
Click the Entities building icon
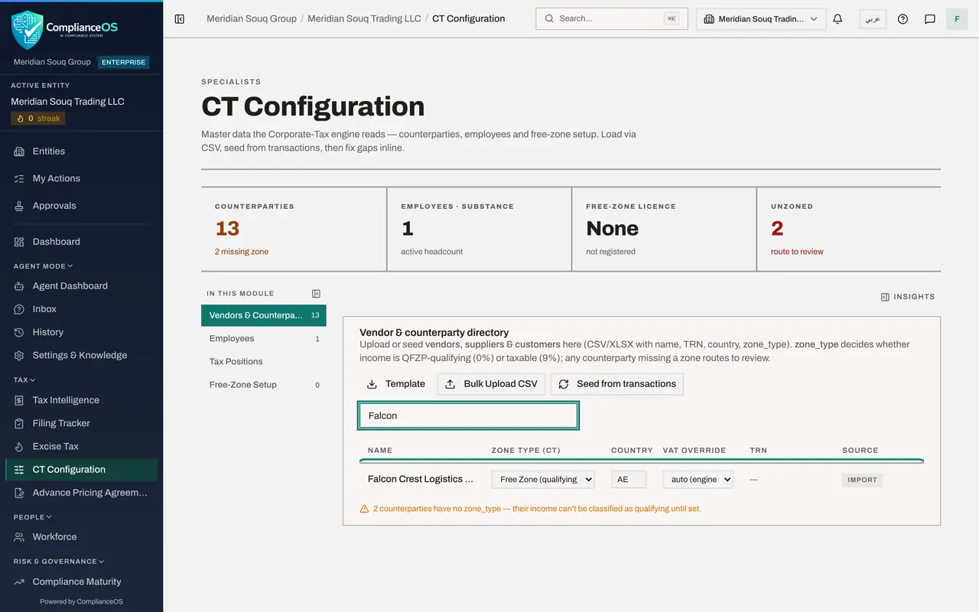(x=19, y=151)
